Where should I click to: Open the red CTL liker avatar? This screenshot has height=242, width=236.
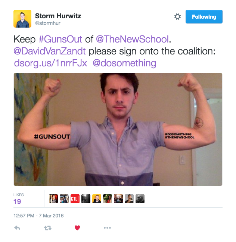[75, 199]
